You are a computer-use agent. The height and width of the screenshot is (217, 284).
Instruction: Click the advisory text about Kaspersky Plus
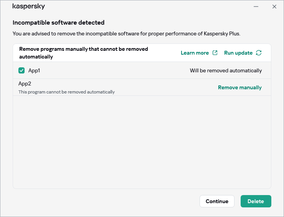tap(126, 33)
